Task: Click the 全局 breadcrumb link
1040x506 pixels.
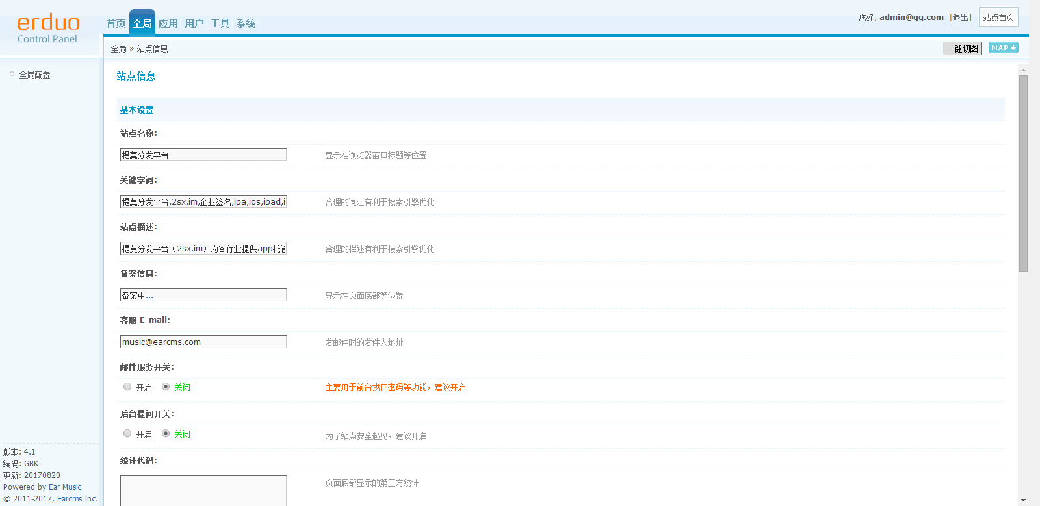Action: coord(118,49)
